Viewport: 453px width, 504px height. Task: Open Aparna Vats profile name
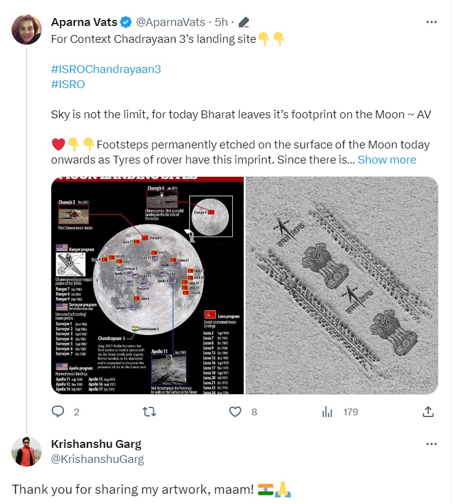(x=84, y=22)
